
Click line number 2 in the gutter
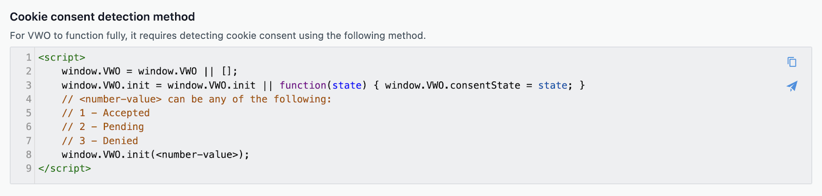29,71
